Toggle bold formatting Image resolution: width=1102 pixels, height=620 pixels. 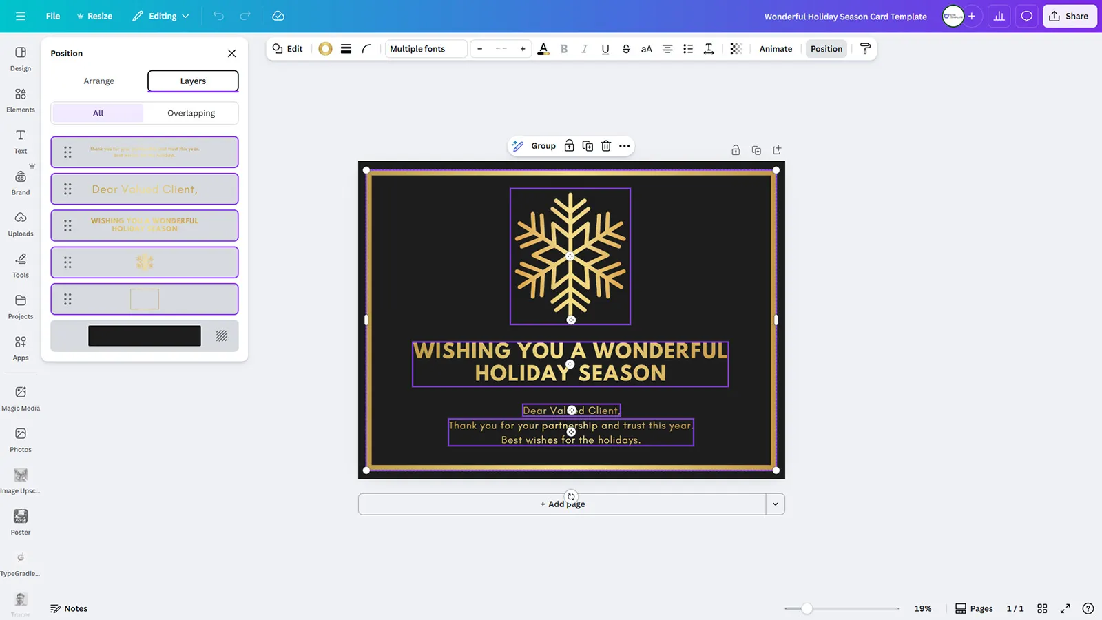point(564,48)
